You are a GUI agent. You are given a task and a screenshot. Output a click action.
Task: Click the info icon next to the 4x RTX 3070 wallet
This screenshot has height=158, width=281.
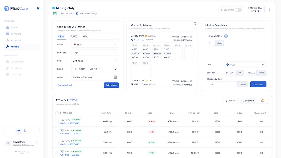tap(191, 37)
